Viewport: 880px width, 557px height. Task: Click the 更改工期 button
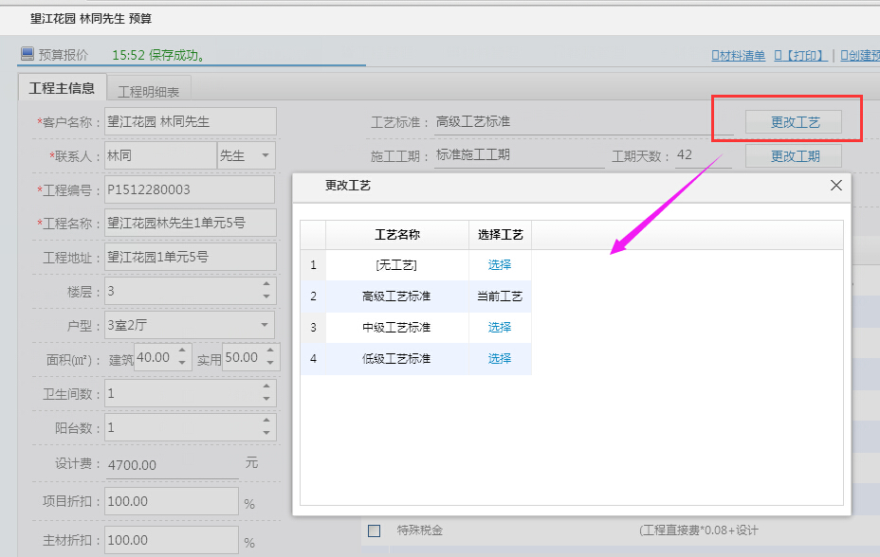[x=794, y=155]
